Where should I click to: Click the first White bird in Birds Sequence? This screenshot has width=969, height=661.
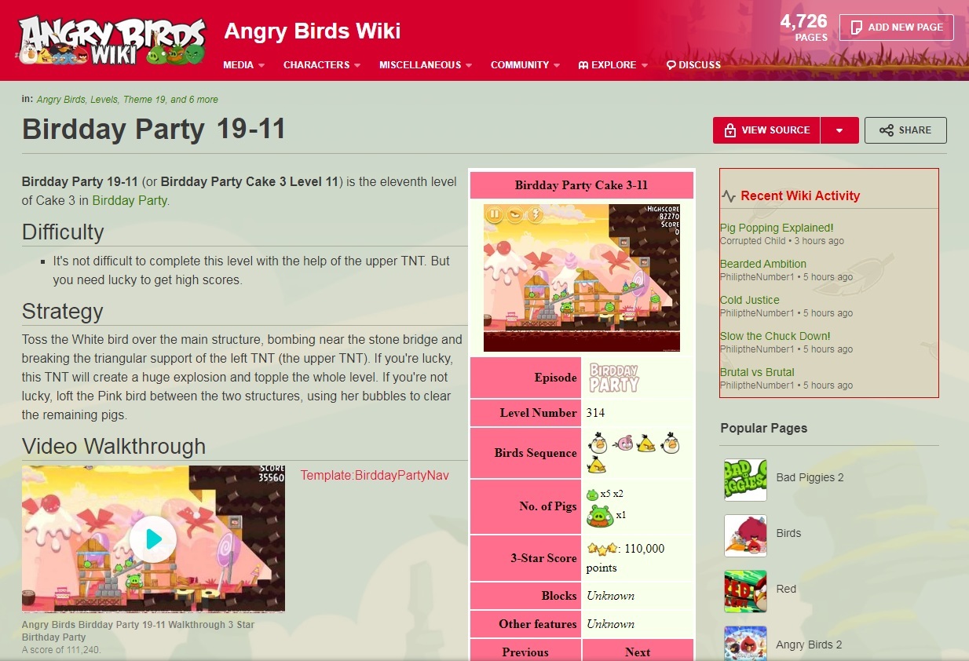(x=598, y=443)
